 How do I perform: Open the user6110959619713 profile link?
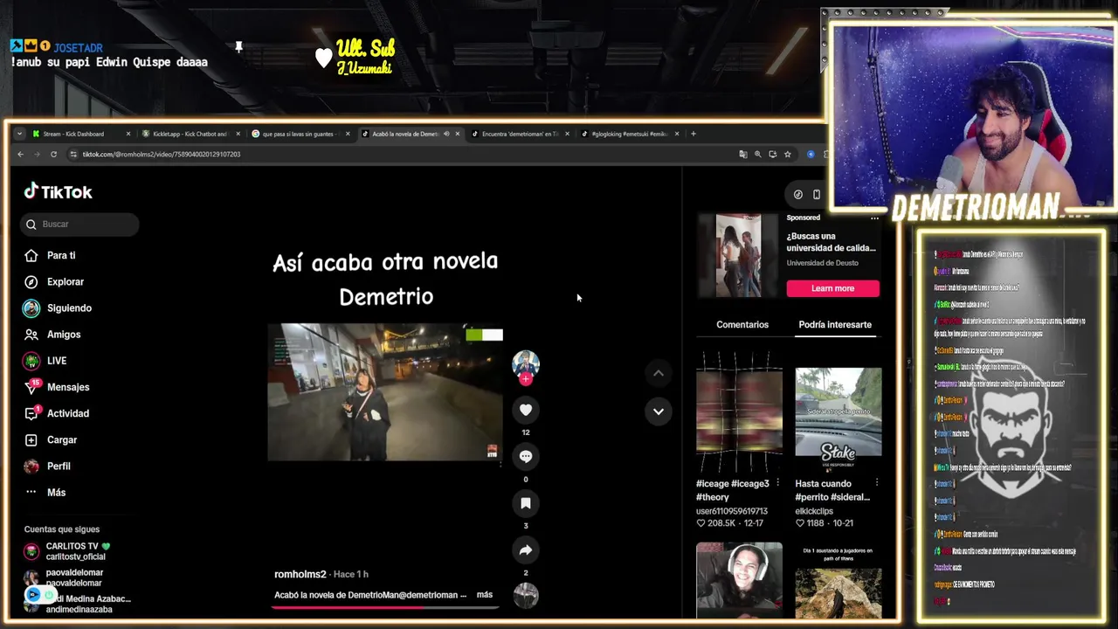[x=732, y=511]
